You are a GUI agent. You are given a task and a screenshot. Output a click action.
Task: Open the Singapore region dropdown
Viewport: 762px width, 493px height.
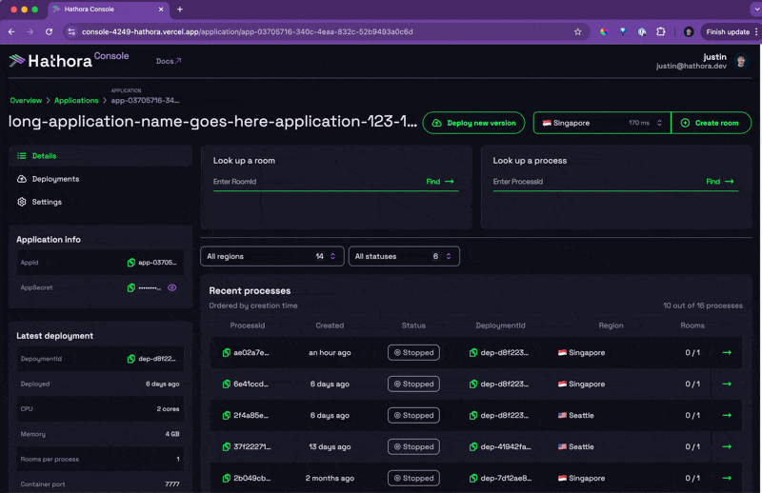(x=602, y=123)
